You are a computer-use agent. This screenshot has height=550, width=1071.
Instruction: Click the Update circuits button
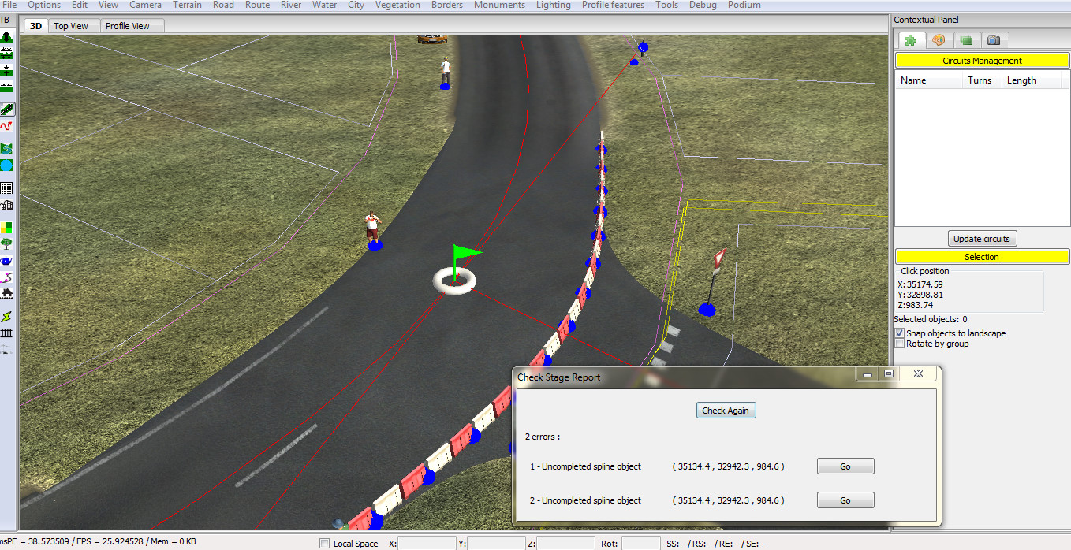[982, 239]
